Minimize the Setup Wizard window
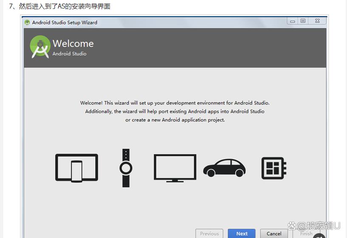Viewport: 347px width, 238px height. (293, 21)
